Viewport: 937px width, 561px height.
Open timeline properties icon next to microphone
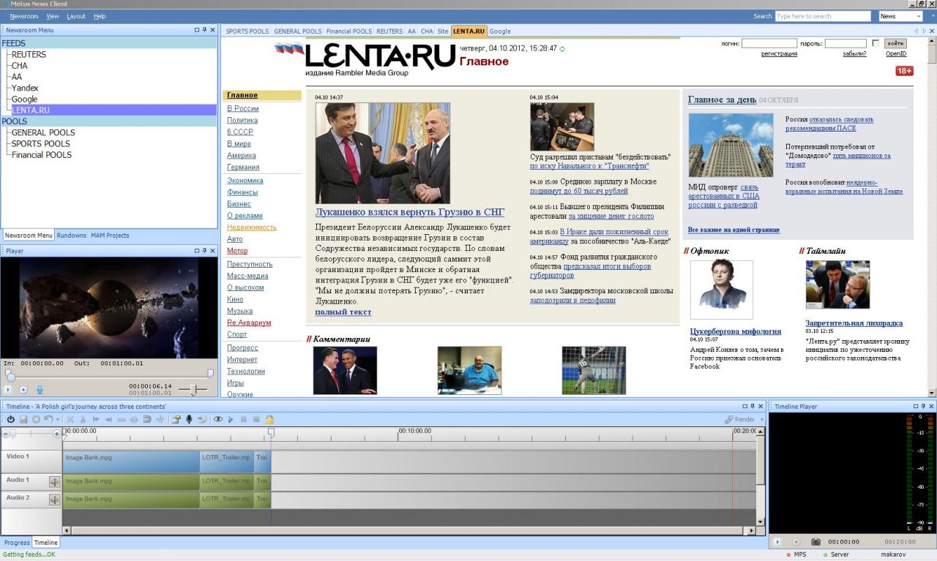coord(176,419)
